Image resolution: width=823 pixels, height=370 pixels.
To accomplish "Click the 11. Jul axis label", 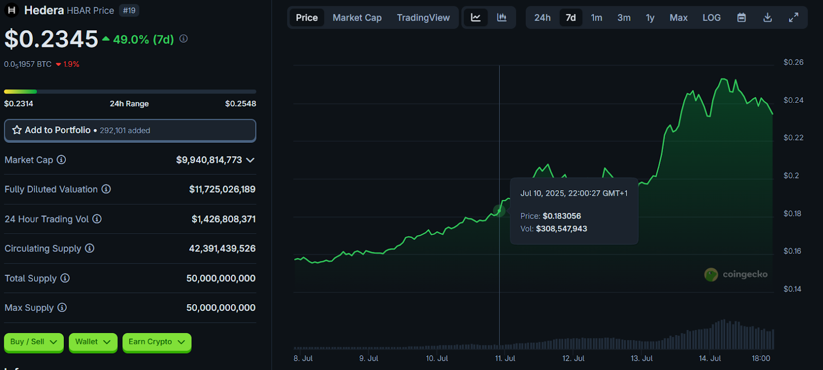I will [505, 358].
